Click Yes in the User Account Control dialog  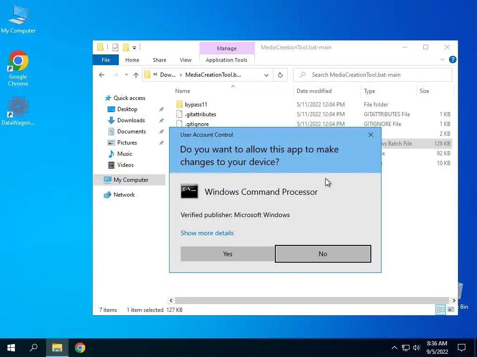point(227,254)
